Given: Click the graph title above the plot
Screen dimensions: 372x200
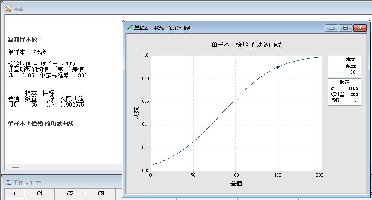Looking at the screenshot, I should 246,45.
